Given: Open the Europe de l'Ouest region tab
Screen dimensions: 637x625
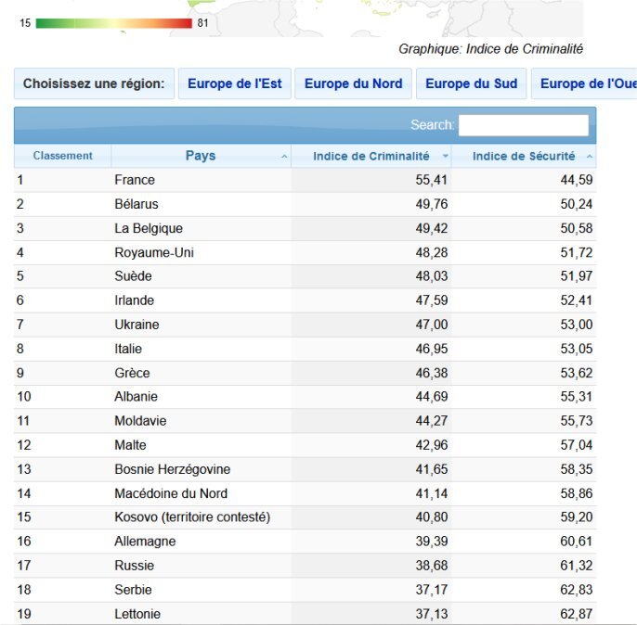Looking at the screenshot, I should point(587,83).
